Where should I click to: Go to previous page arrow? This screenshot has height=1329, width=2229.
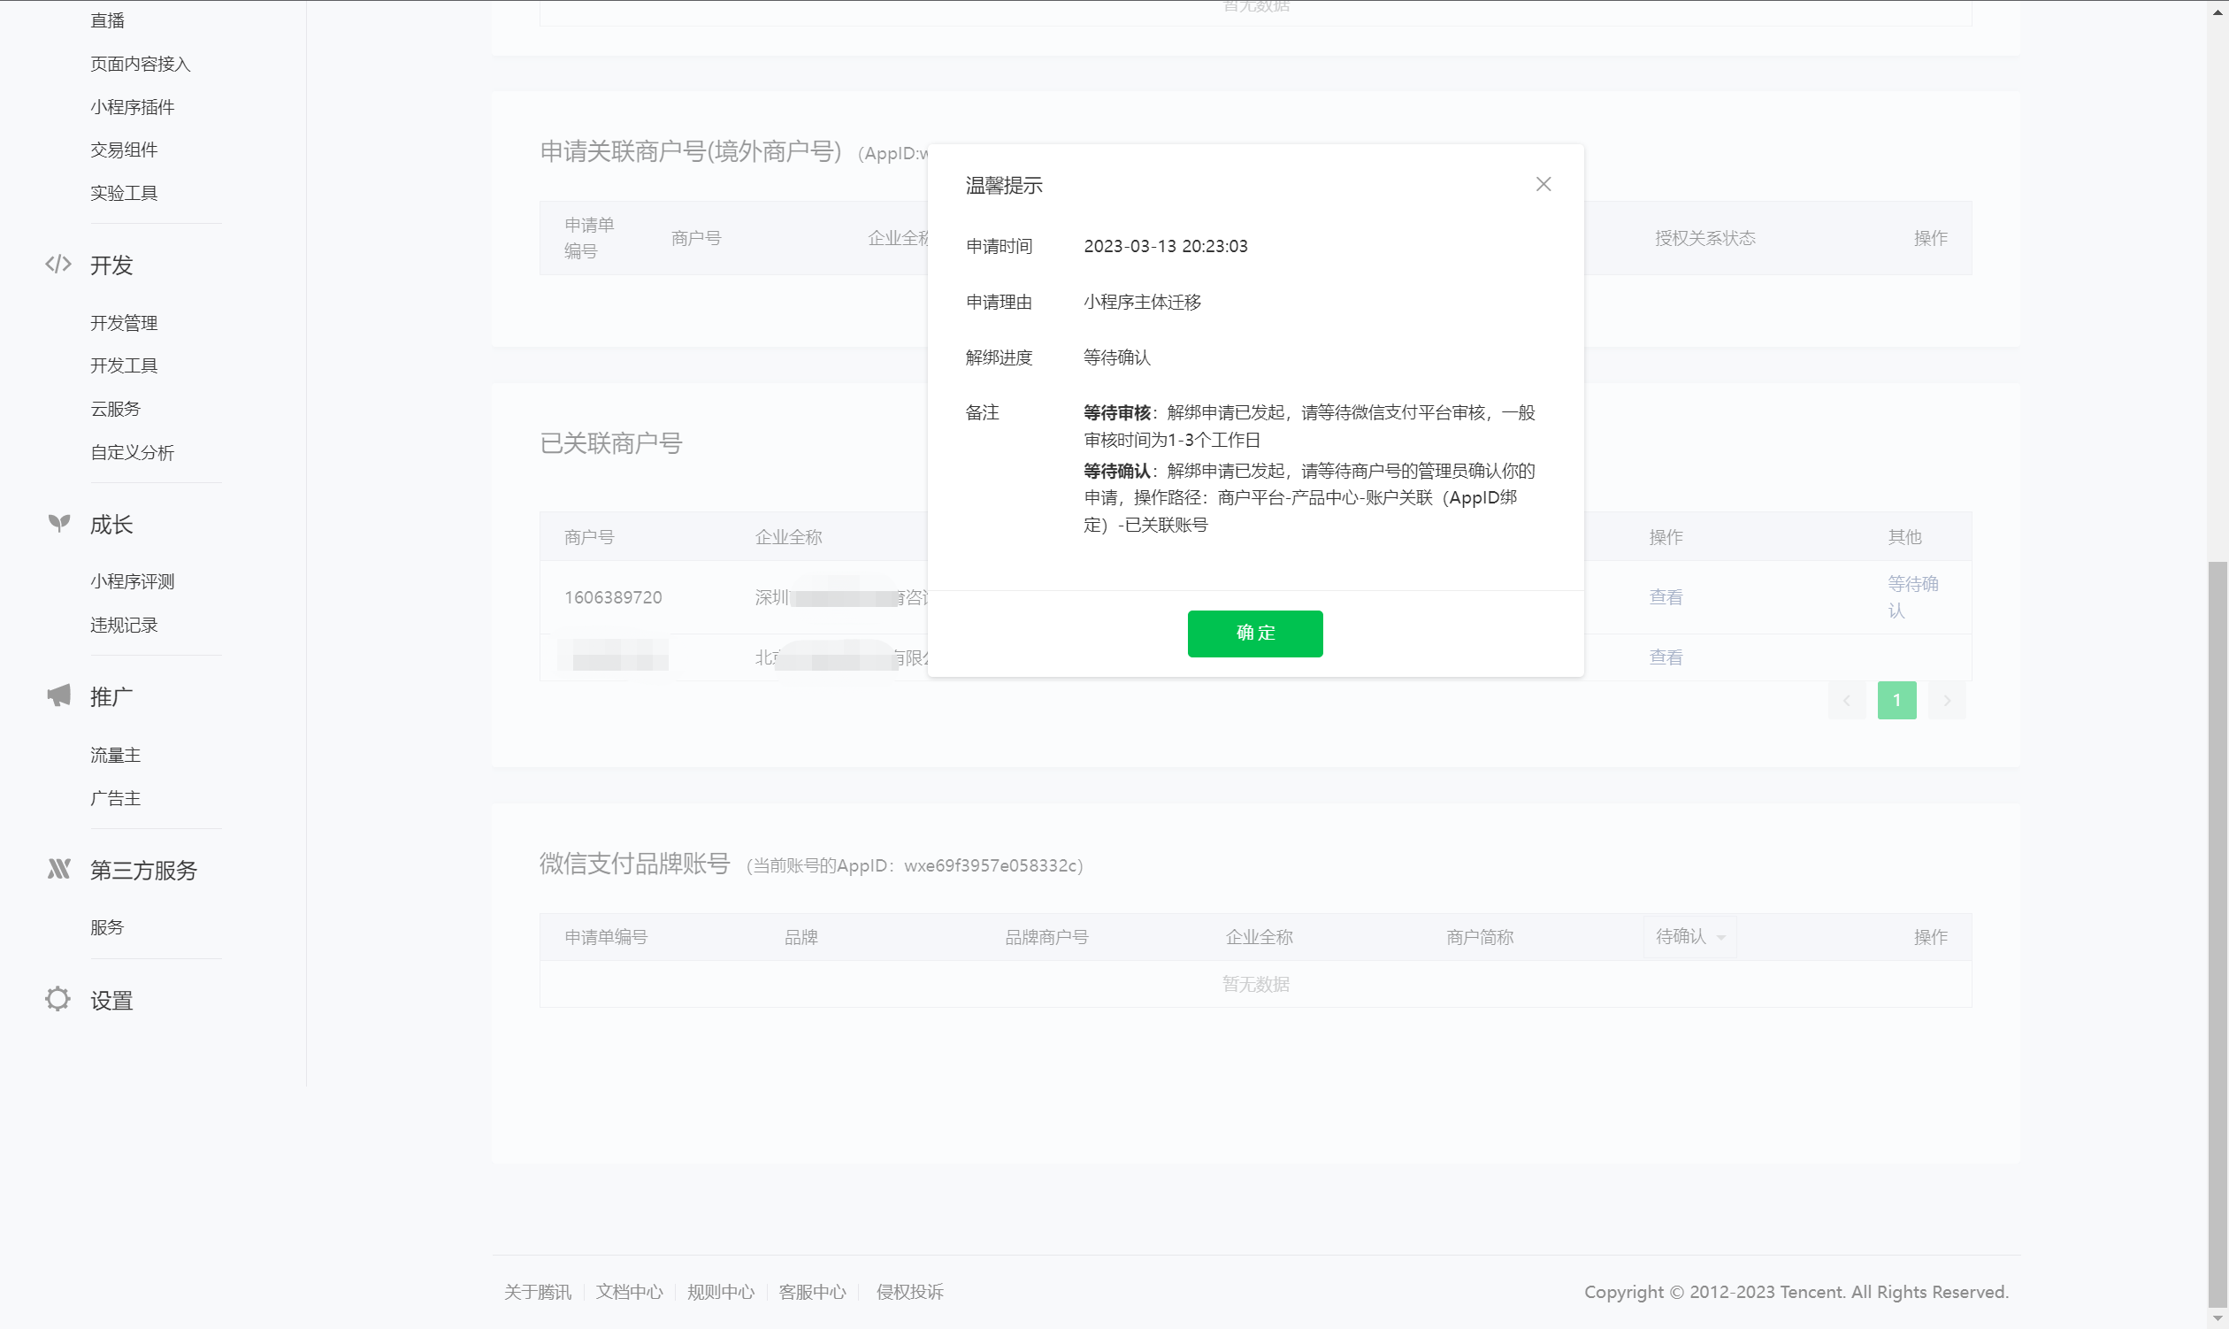(x=1847, y=700)
